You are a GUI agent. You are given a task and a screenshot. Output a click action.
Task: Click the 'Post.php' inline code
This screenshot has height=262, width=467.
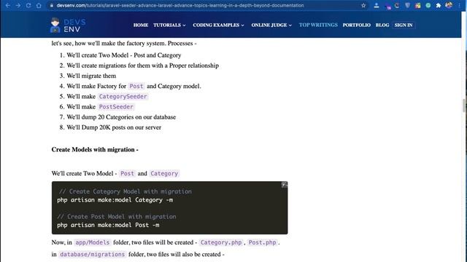[262, 242]
